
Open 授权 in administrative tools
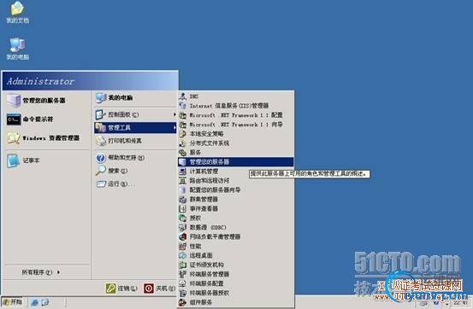point(236,218)
